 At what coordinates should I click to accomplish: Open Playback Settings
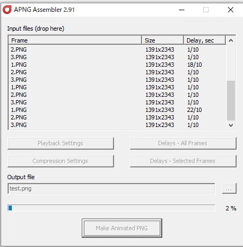pos(61,143)
